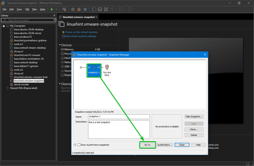Click the stretch guest display icon
Screen dimensions: 254x166
(x=130, y=9)
